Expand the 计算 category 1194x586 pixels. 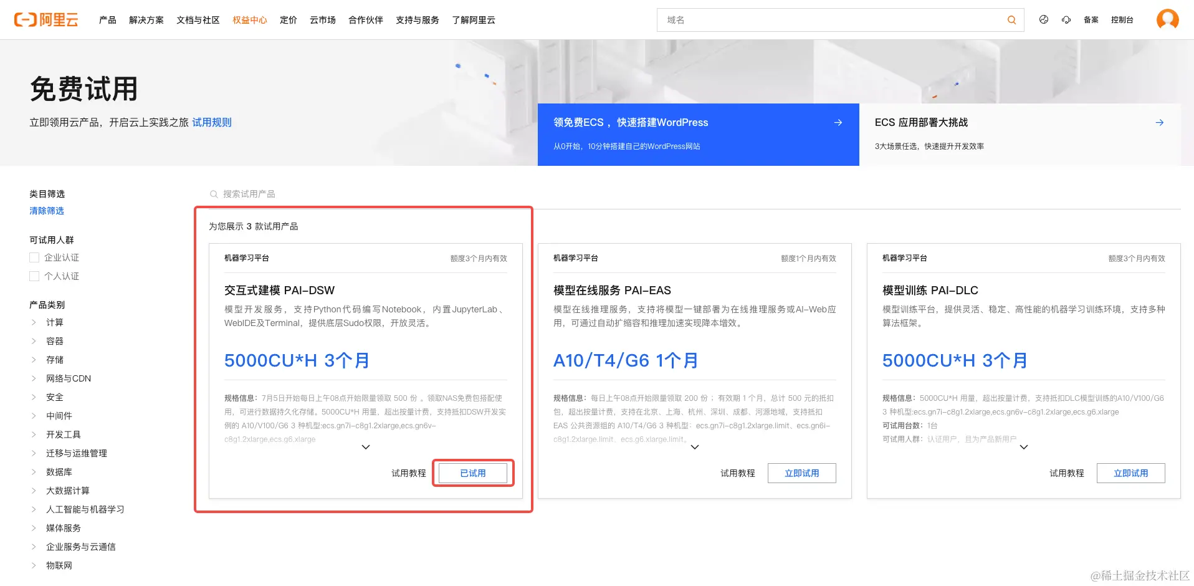click(x=34, y=322)
